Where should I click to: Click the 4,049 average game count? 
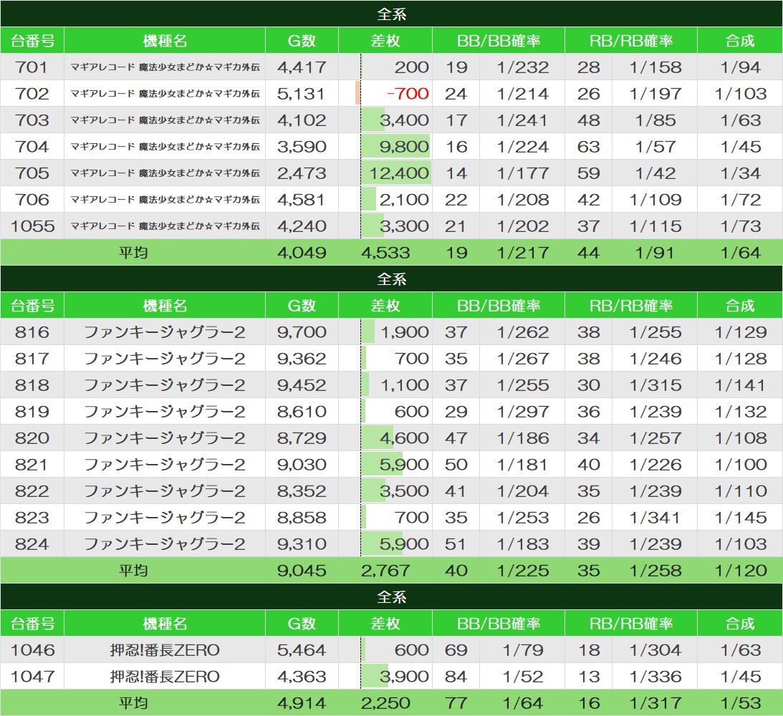coord(302,252)
